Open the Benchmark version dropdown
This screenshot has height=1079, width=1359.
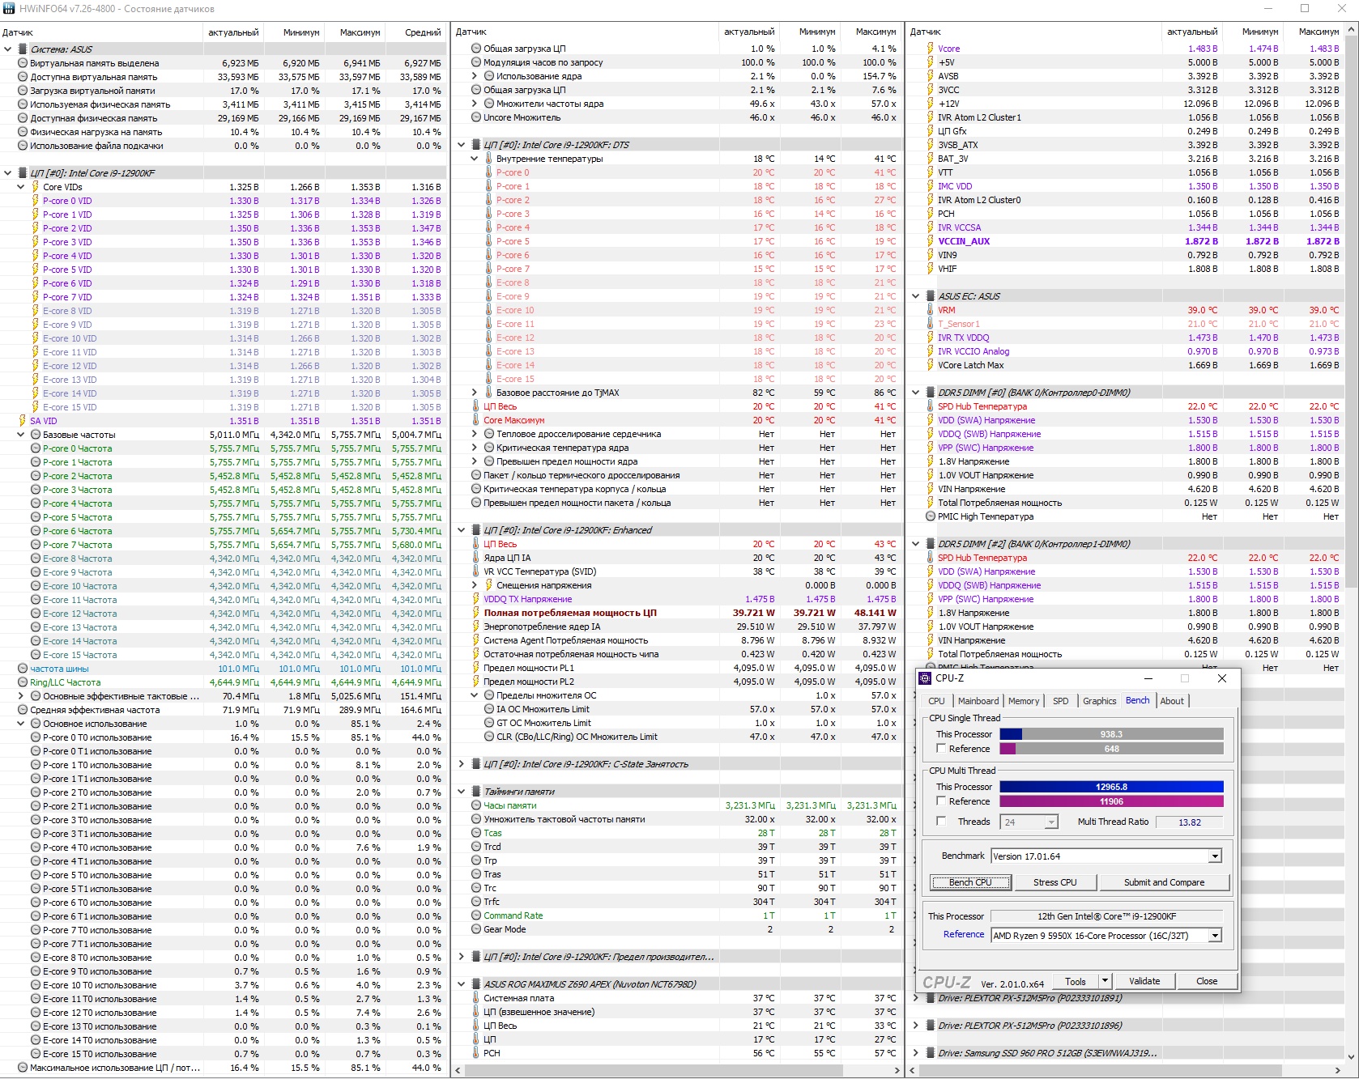point(1215,856)
